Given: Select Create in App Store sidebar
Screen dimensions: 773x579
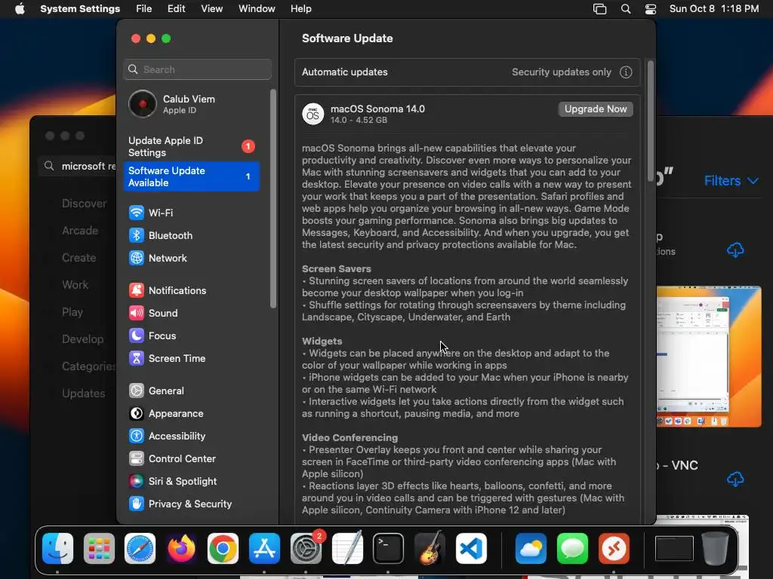Looking at the screenshot, I should coord(79,258).
